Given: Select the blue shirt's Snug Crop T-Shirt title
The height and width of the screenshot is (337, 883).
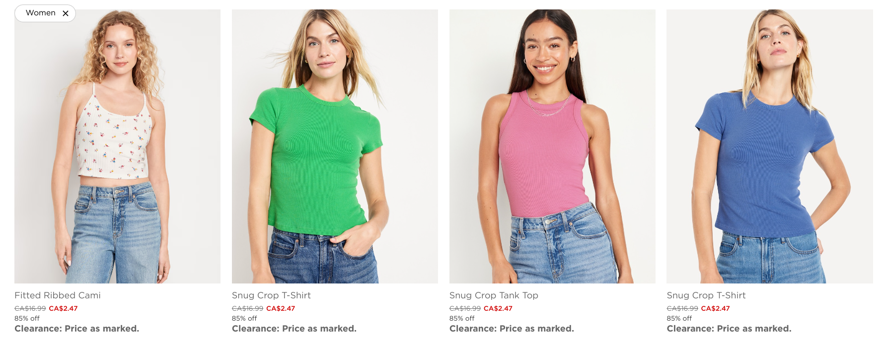Looking at the screenshot, I should 706,295.
